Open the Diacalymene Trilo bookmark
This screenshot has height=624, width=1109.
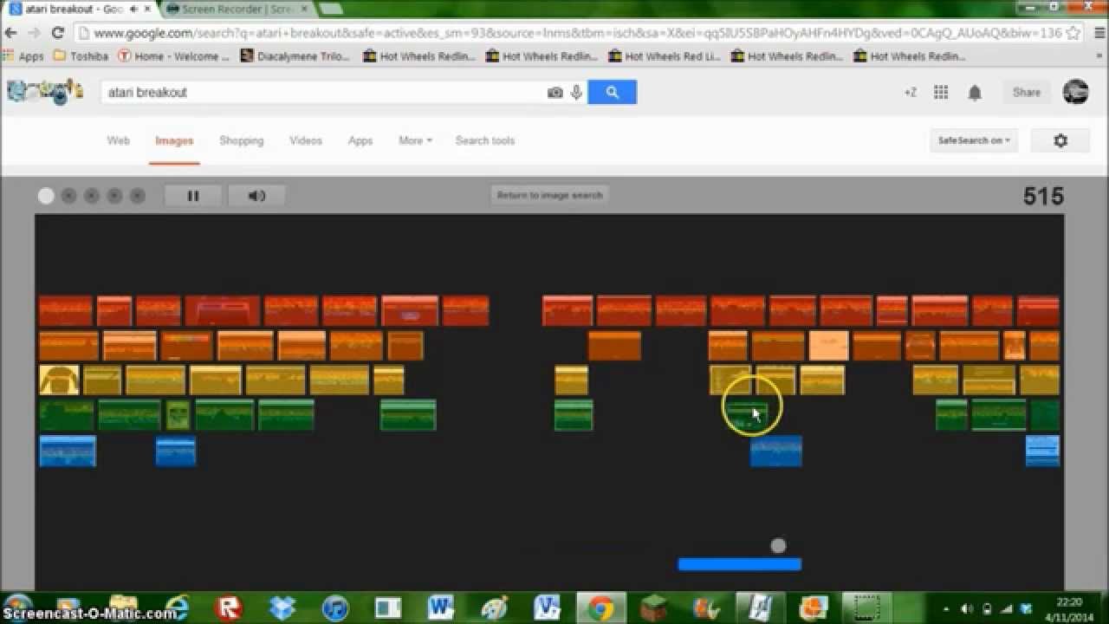[x=295, y=56]
